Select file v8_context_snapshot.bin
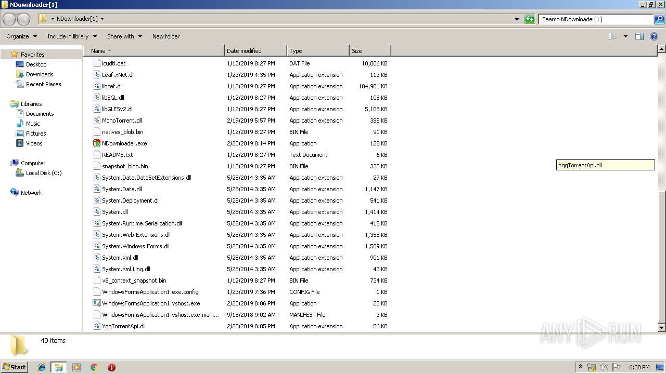The image size is (666, 374). point(134,280)
